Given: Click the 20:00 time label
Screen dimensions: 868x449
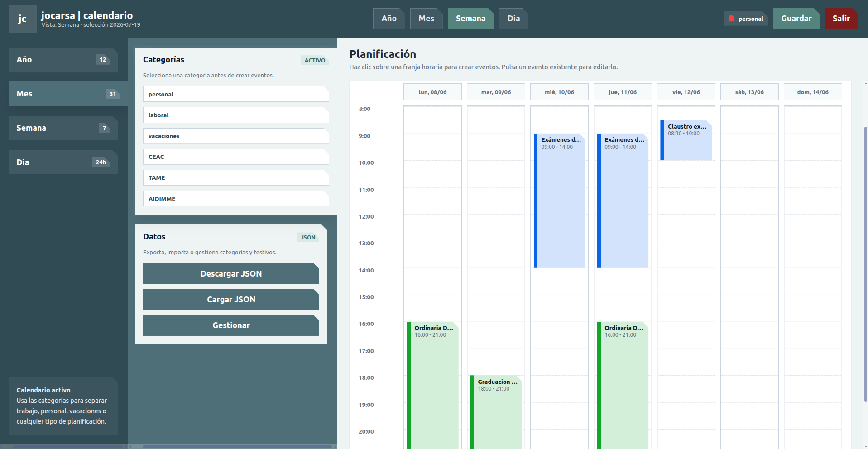Looking at the screenshot, I should 366,431.
